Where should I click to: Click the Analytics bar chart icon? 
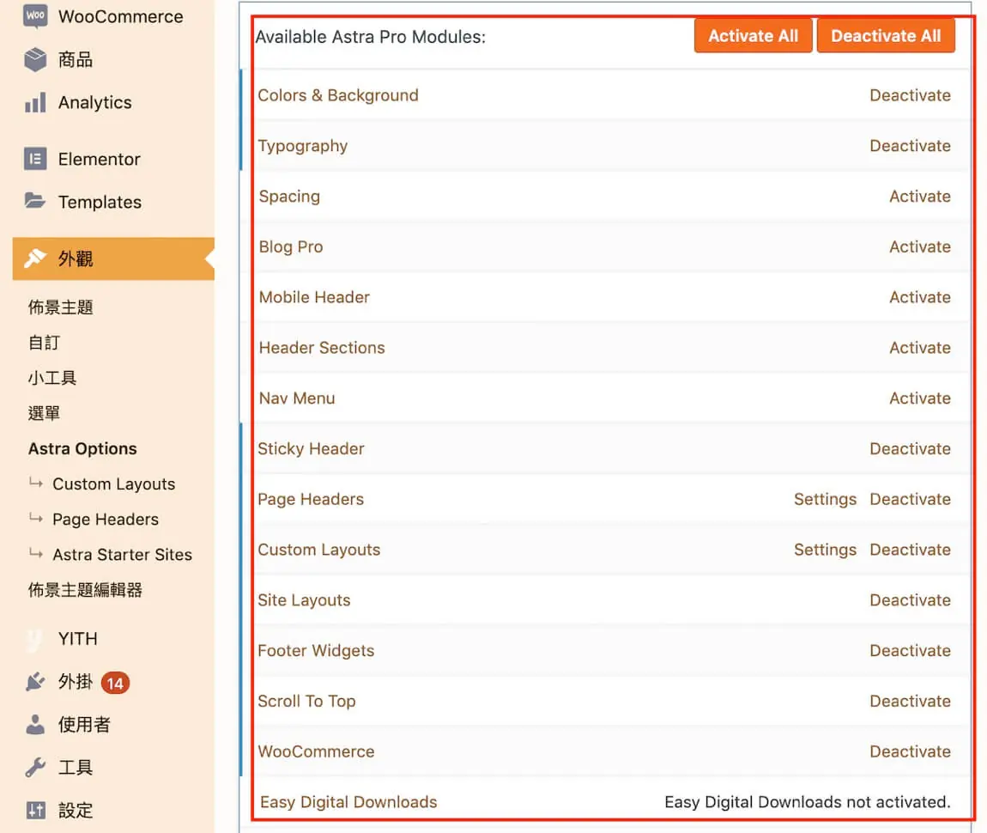point(35,102)
